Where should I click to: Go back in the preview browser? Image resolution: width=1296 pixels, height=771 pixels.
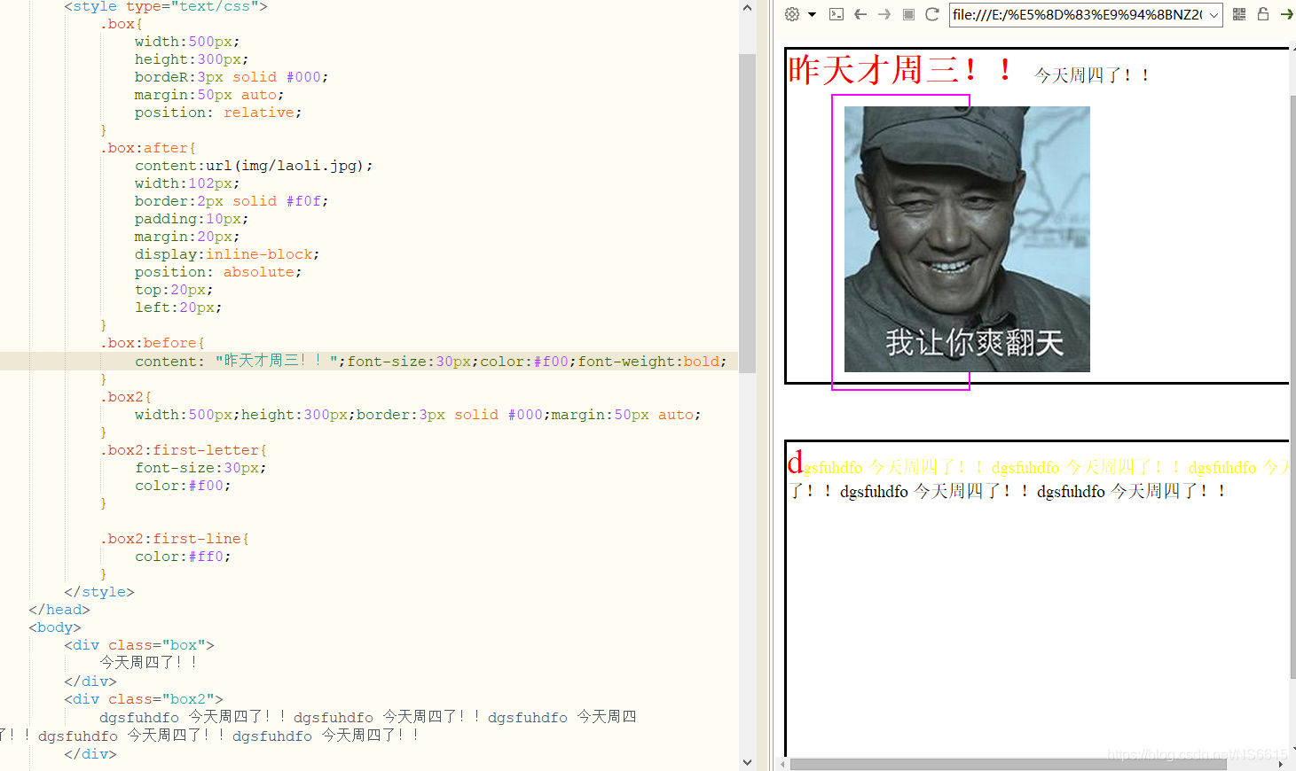pyautogui.click(x=860, y=14)
